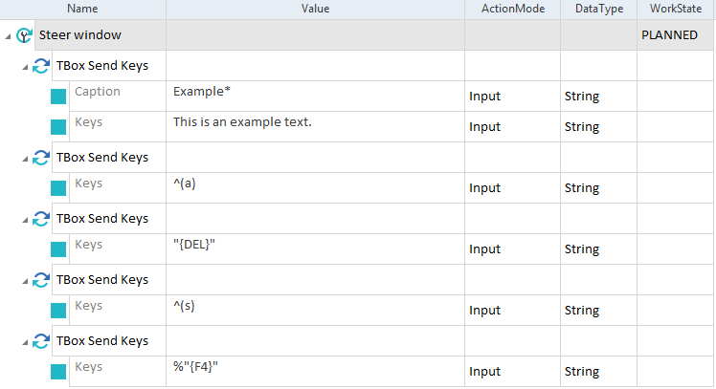Click the module icon above the ^(a) Keys row
The height and width of the screenshot is (389, 716).
(41, 158)
